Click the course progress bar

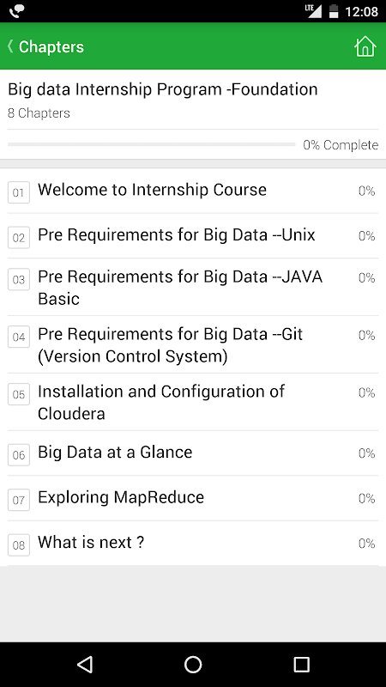pyautogui.click(x=152, y=144)
